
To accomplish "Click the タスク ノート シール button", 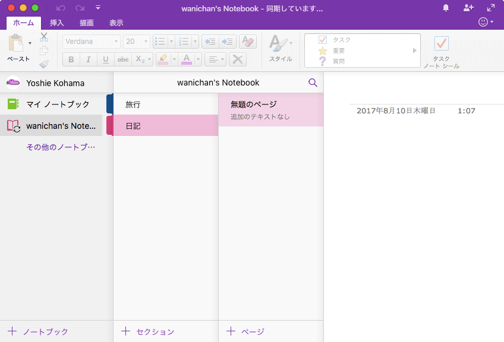I will (x=442, y=52).
